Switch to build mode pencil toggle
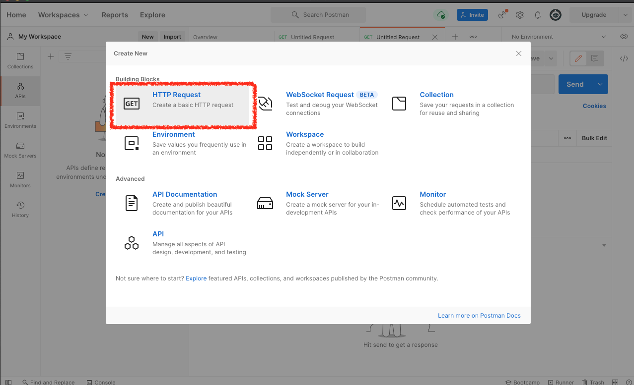 (578, 58)
